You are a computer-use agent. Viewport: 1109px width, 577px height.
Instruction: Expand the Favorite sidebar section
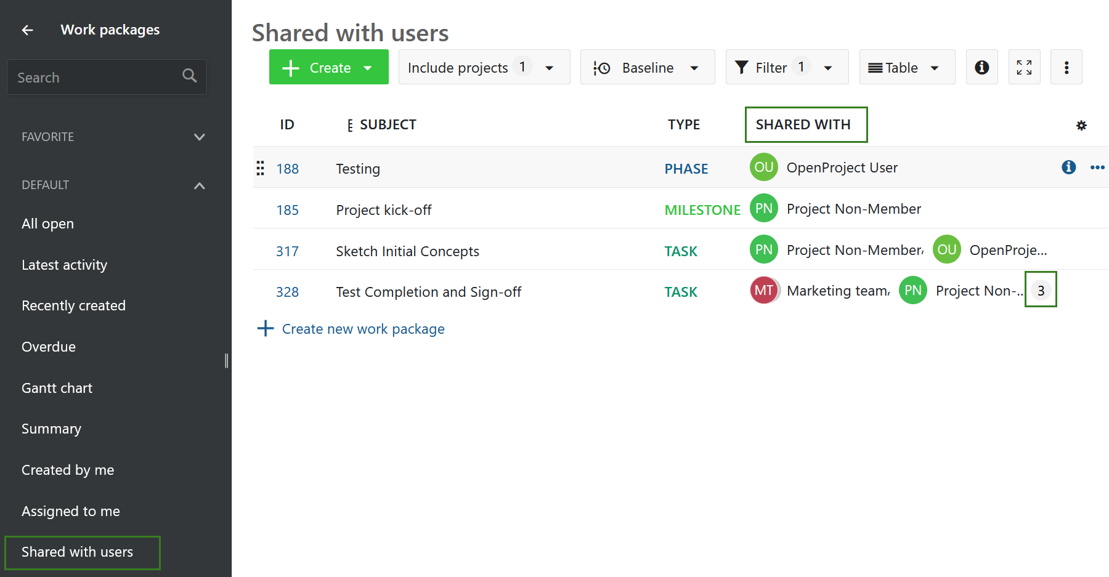click(x=199, y=137)
